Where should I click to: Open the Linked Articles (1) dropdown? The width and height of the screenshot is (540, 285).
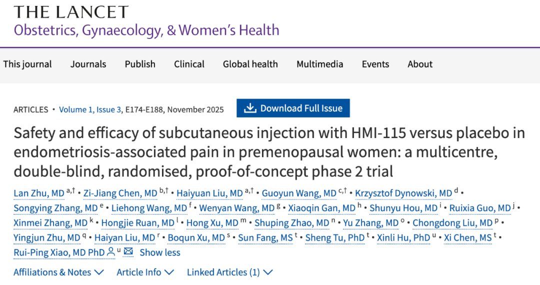click(230, 272)
